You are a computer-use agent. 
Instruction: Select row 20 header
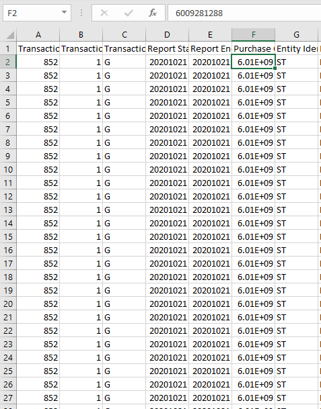click(x=8, y=304)
